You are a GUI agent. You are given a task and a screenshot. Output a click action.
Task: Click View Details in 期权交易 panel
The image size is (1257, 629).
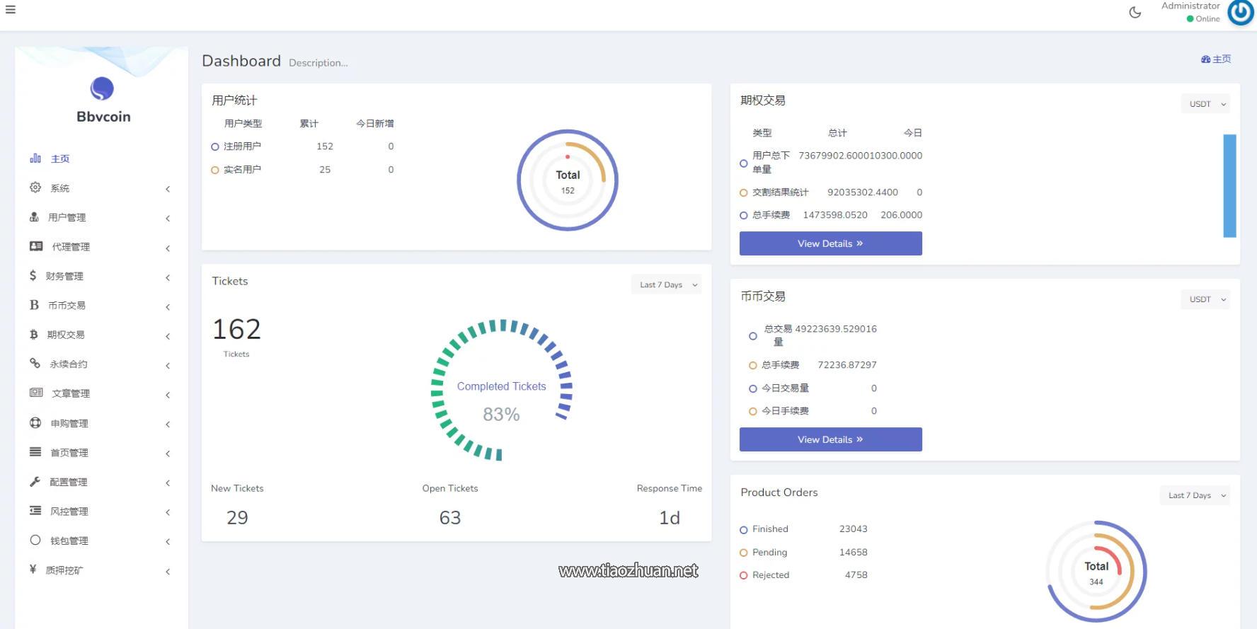(x=830, y=243)
